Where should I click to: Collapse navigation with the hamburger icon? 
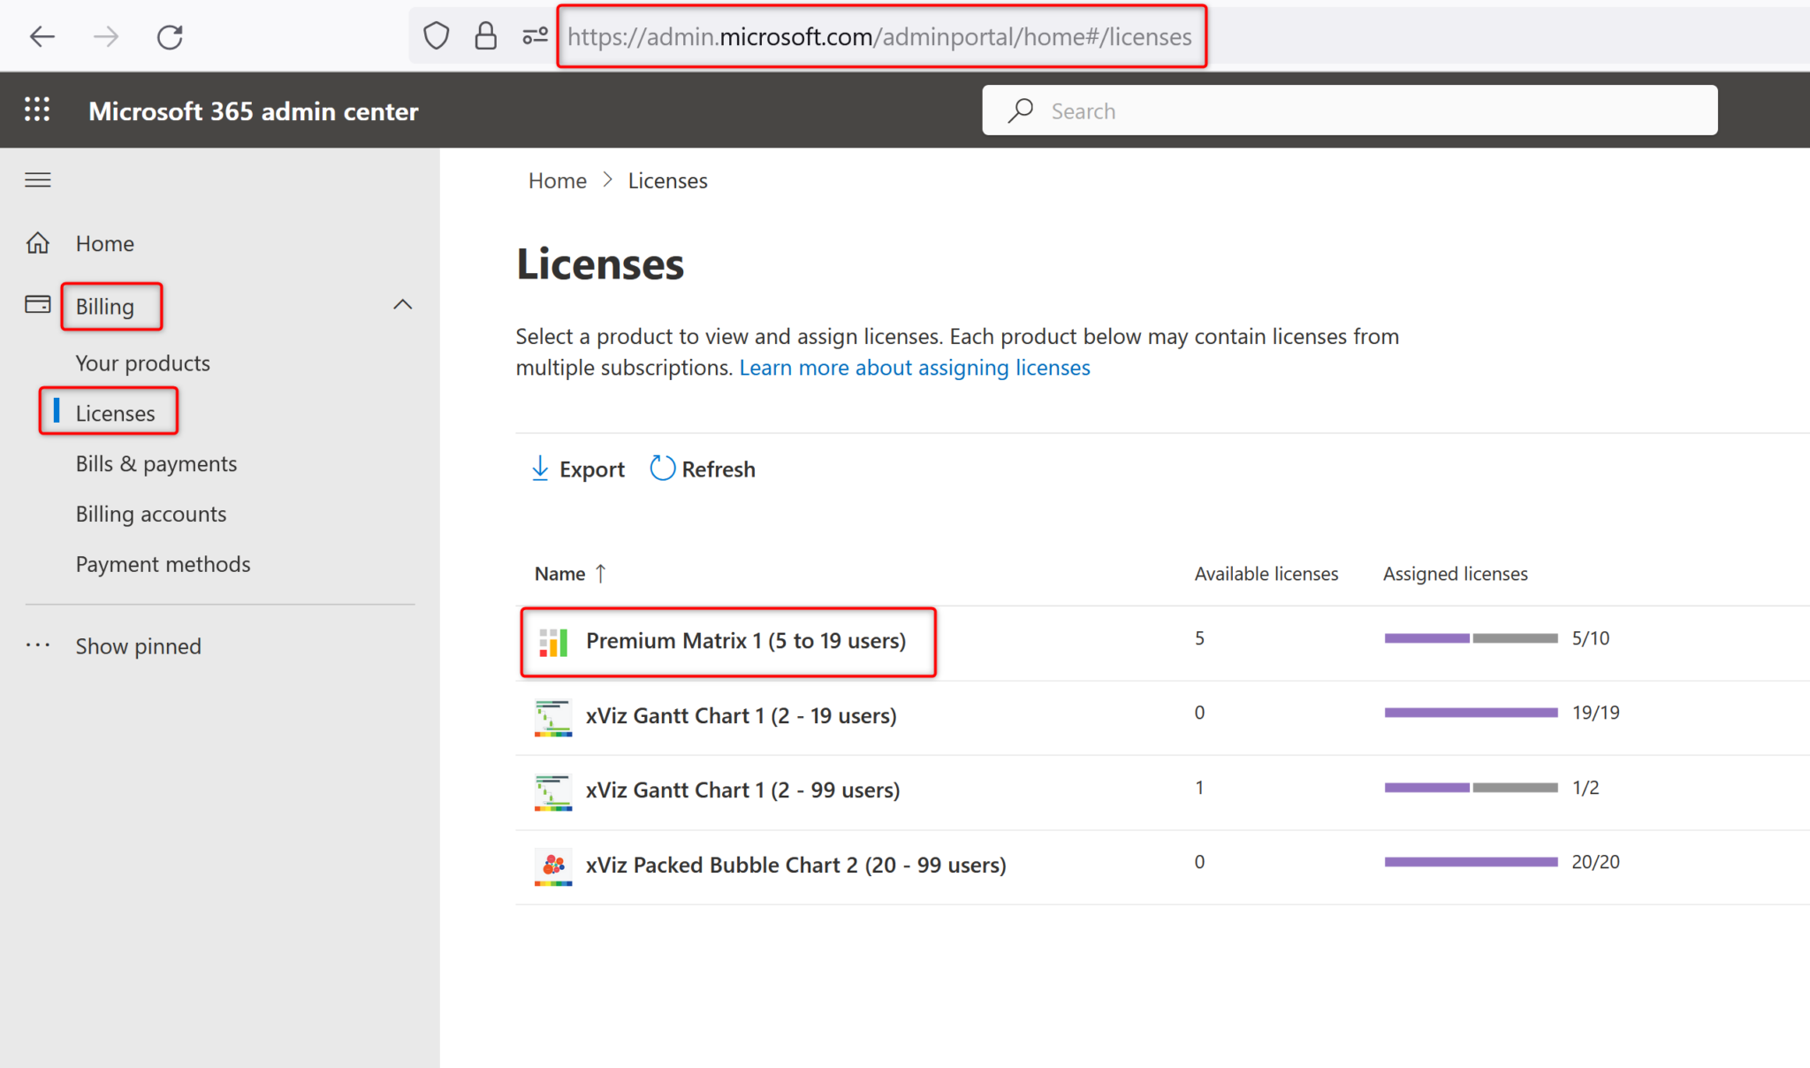coord(38,179)
